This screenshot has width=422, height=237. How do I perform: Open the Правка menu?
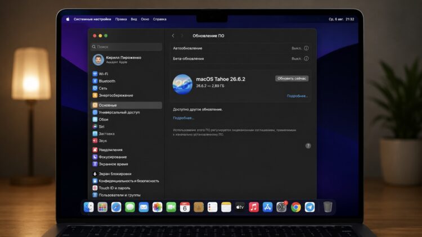121,19
